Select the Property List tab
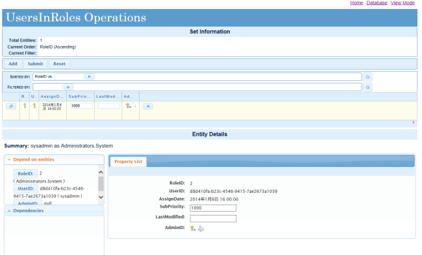 (x=129, y=162)
